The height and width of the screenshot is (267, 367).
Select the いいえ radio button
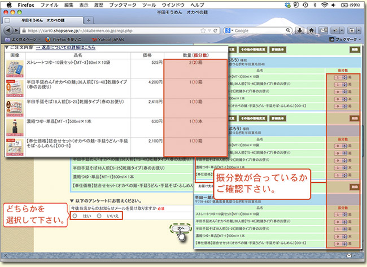tap(99, 215)
